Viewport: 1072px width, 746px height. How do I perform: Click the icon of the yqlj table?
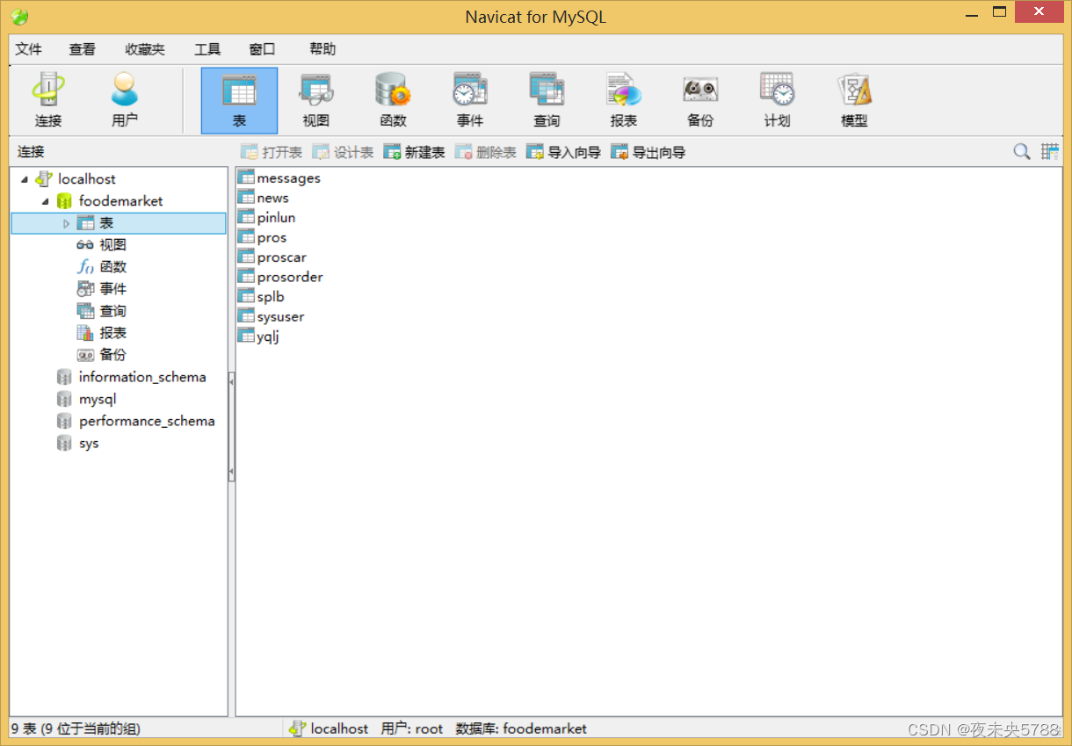246,336
